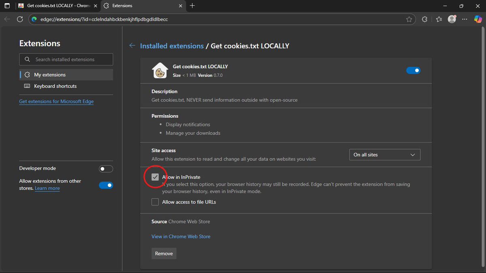Check Allow access to file URLs
The width and height of the screenshot is (486, 273).
point(155,202)
